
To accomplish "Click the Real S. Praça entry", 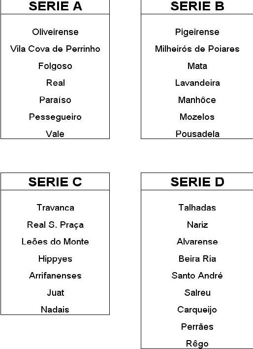I will [x=55, y=225].
